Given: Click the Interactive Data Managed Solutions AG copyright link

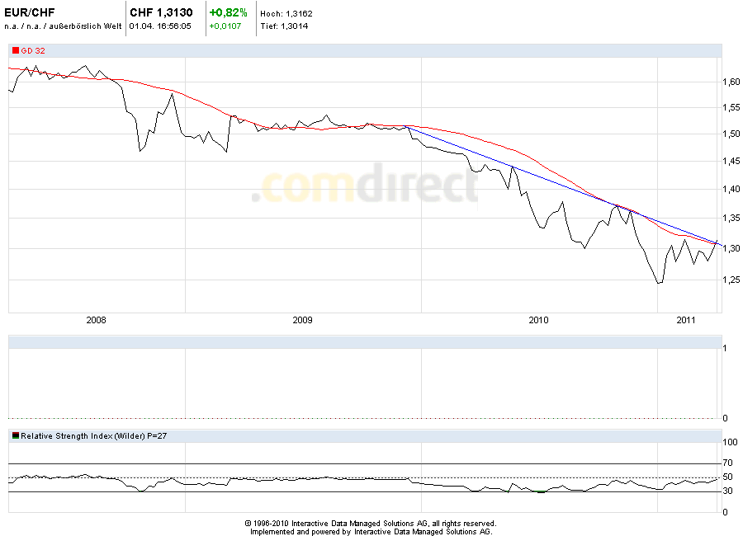Looking at the screenshot, I should pos(371,523).
